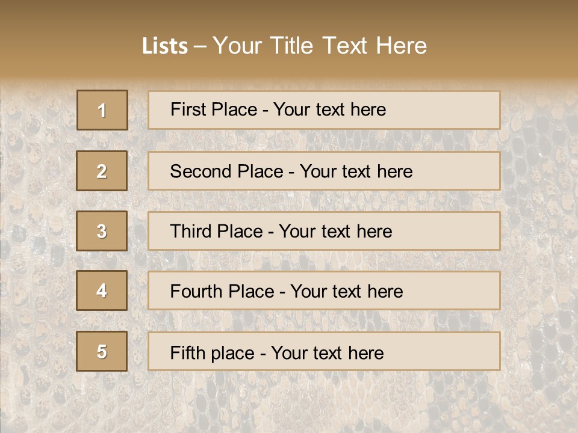Click the slide title text
Screen dimensions: 578x433
(284, 46)
